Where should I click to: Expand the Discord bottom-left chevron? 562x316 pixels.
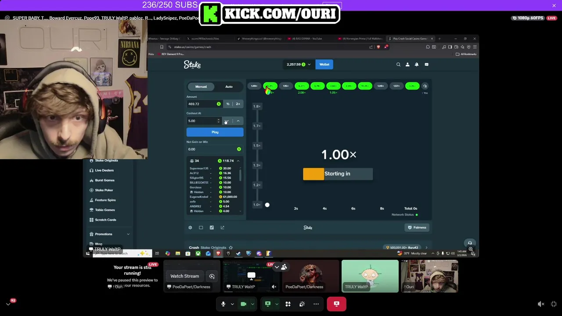coord(8,304)
